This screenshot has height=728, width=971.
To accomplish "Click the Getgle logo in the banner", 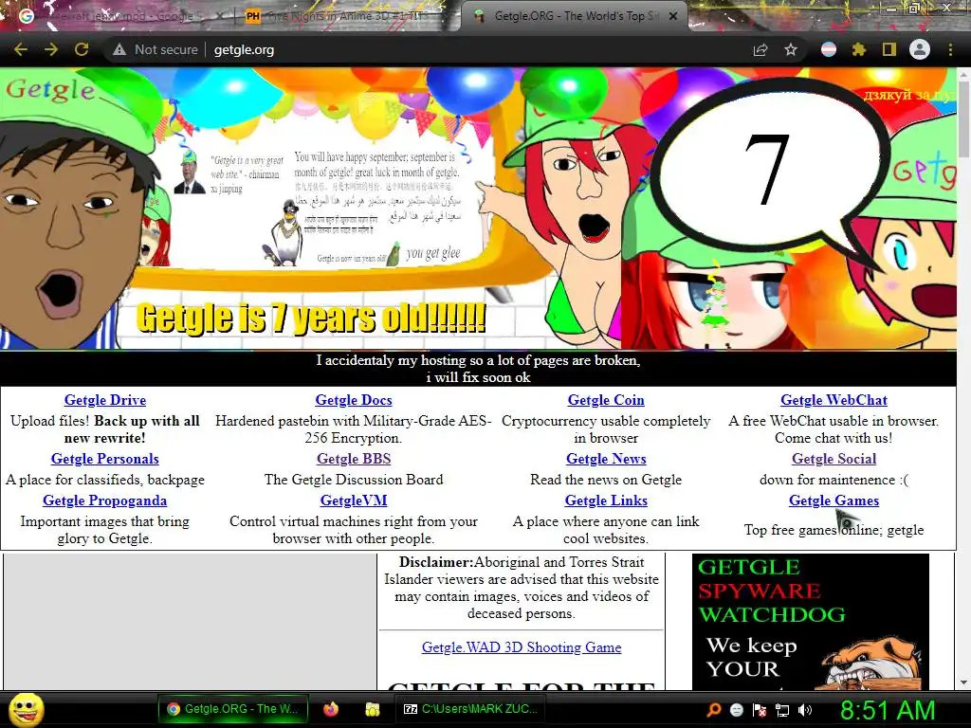I will 51,90.
